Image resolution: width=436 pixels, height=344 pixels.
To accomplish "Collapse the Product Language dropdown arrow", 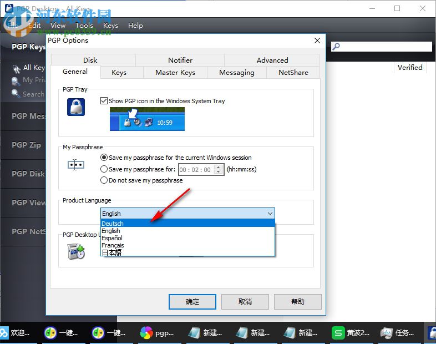I will [270, 214].
